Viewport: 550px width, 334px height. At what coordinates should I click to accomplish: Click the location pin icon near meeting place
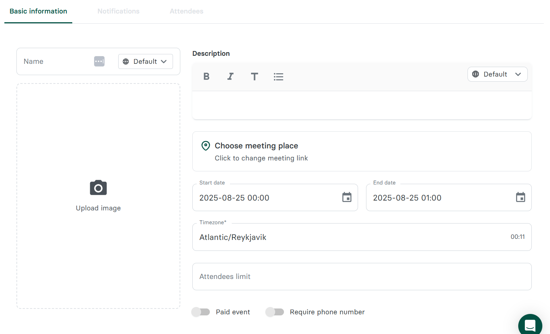205,145
